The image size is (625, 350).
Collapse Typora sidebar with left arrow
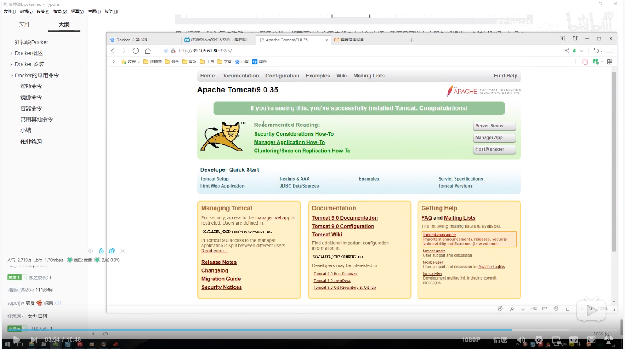[94, 334]
